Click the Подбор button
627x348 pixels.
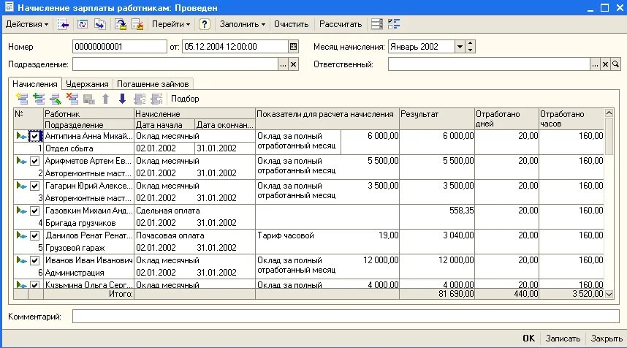185,99
